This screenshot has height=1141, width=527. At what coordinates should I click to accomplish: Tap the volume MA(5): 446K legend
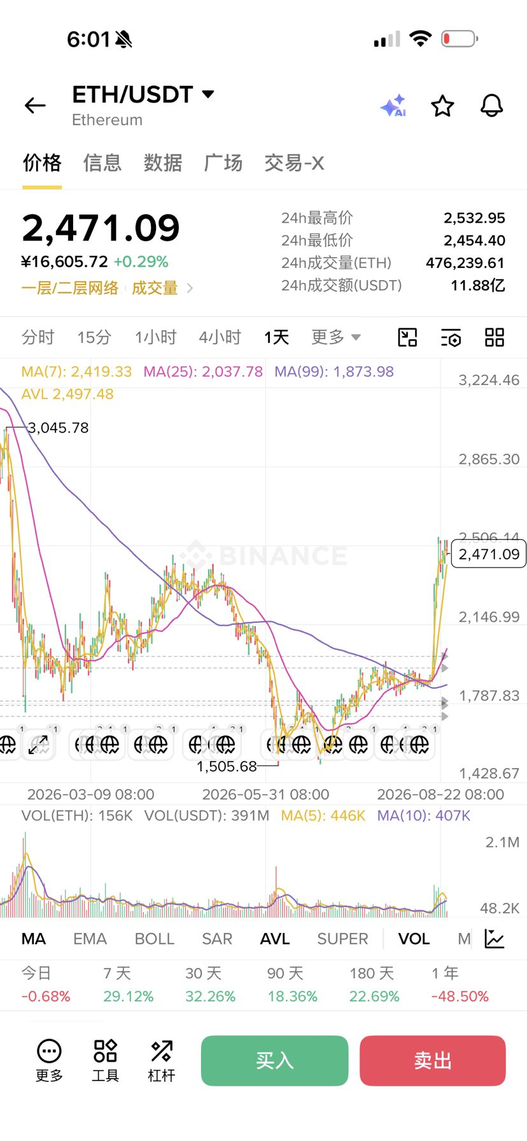(323, 816)
